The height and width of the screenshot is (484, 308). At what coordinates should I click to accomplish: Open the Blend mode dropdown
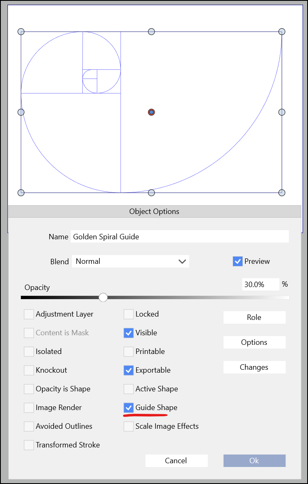131,261
